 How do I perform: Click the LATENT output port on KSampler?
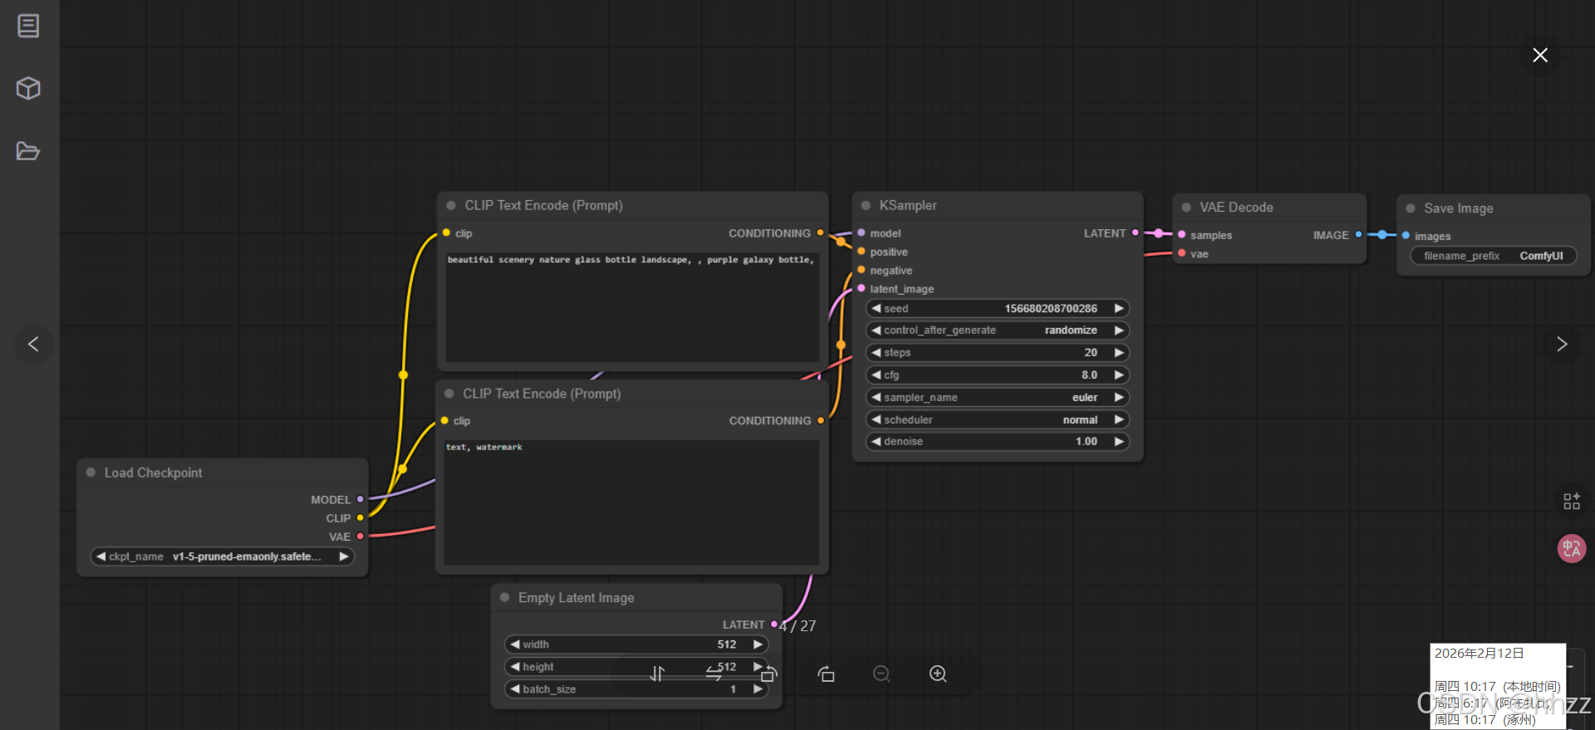(x=1136, y=233)
